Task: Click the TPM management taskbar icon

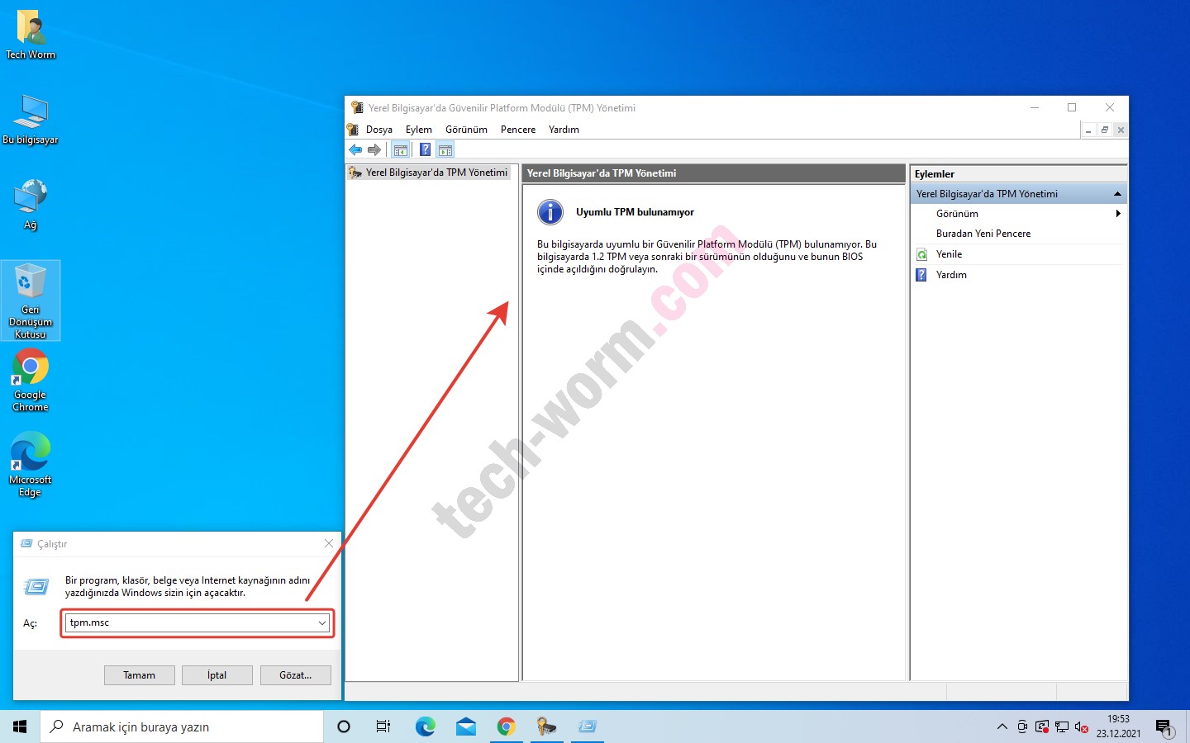Action: 546,726
